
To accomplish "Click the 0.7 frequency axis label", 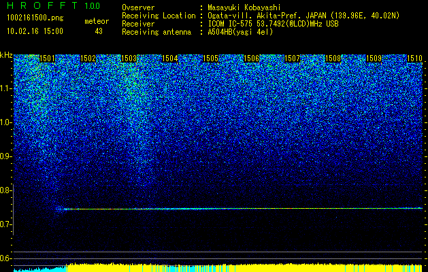I will [5, 224].
